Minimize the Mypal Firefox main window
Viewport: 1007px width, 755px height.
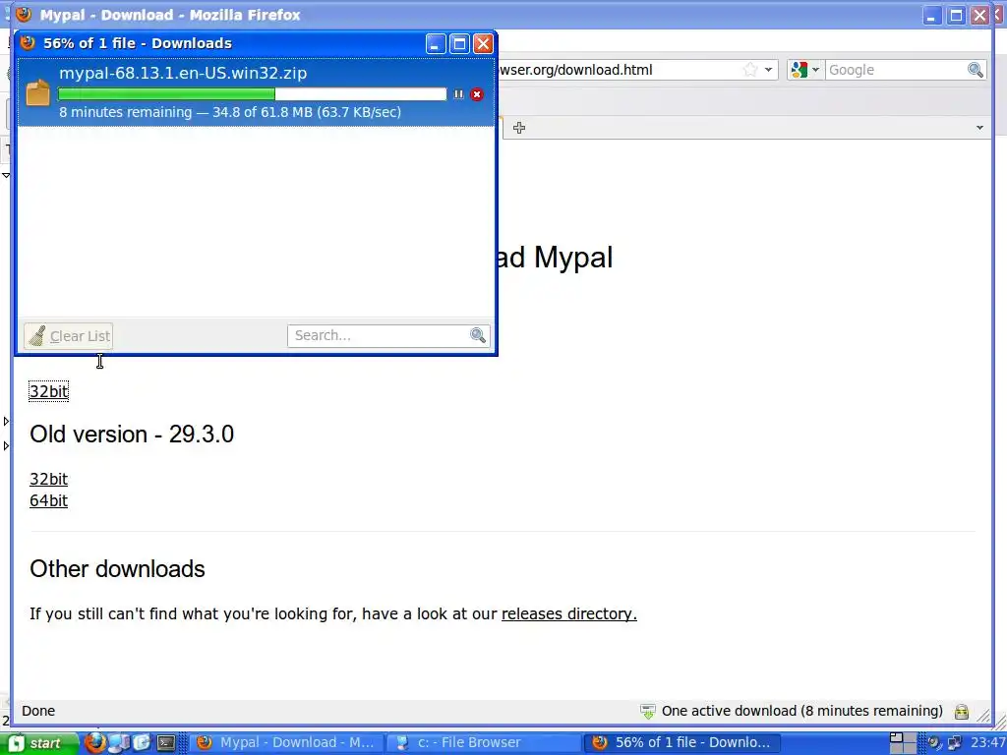tap(932, 16)
